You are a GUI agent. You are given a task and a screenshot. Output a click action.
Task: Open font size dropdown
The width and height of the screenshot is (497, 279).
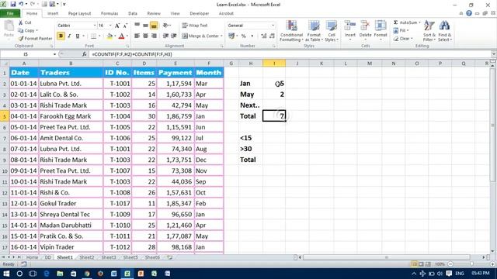point(110,26)
